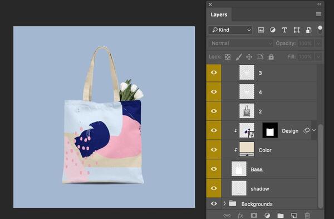Screen dimensions: 334x219
Task: Select the Design layer mask thumbnail
Action: tap(270, 130)
